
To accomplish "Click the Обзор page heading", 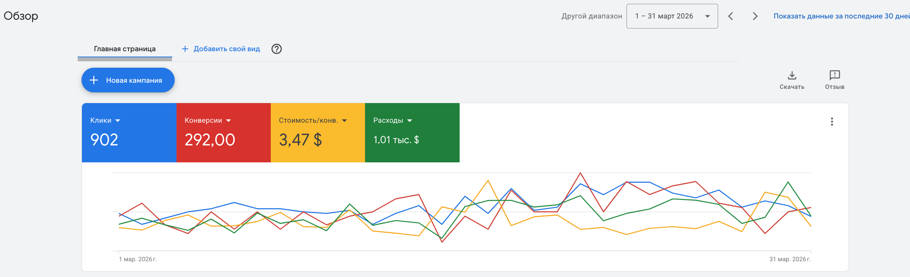I will pyautogui.click(x=21, y=16).
